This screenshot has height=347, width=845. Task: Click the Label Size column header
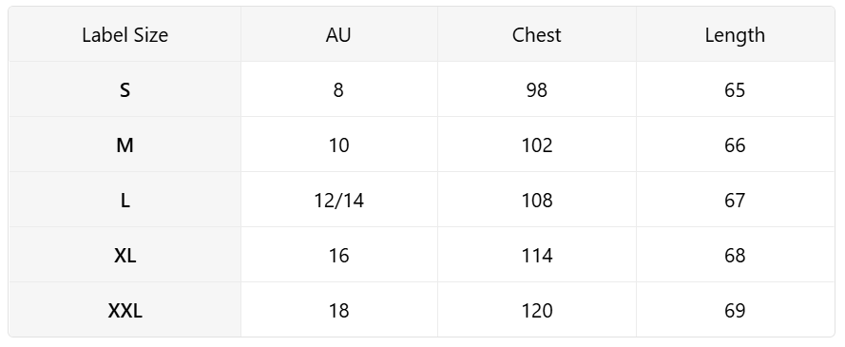tap(125, 34)
